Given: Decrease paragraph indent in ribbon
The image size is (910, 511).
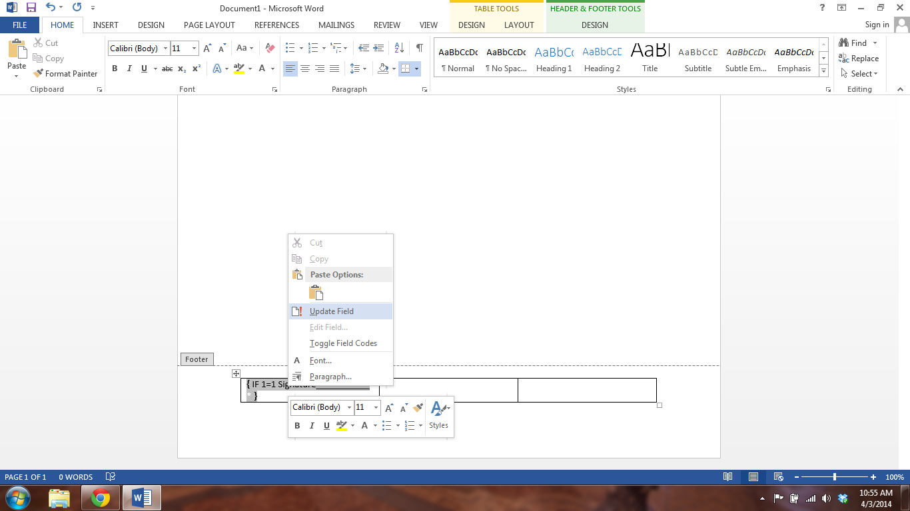Looking at the screenshot, I should pyautogui.click(x=364, y=49).
